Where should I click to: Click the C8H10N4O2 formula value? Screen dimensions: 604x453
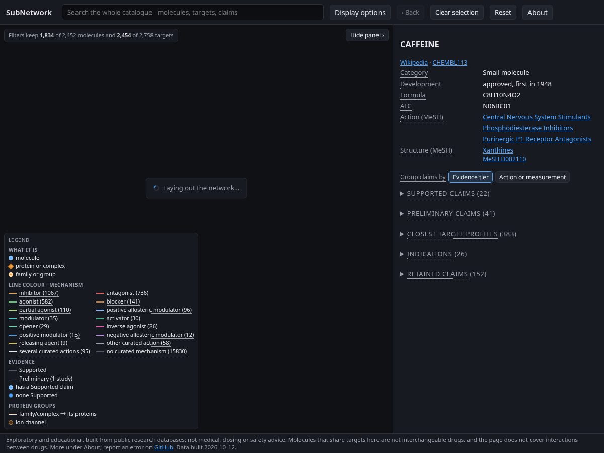pos(501,95)
